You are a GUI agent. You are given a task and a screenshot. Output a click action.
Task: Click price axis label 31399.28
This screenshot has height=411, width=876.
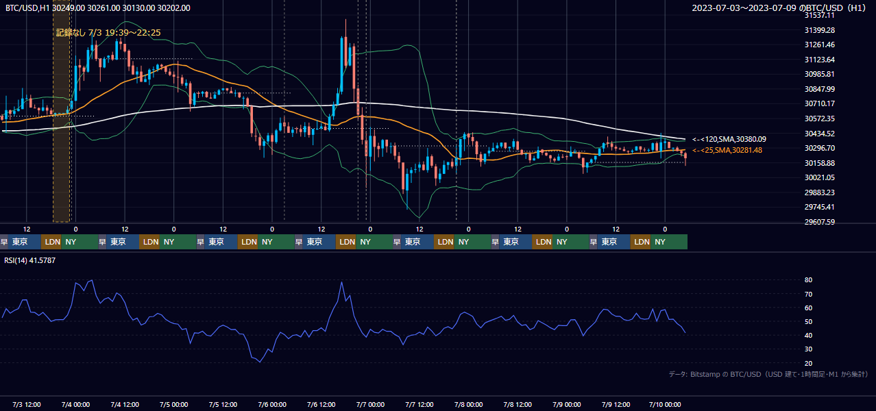click(x=819, y=30)
